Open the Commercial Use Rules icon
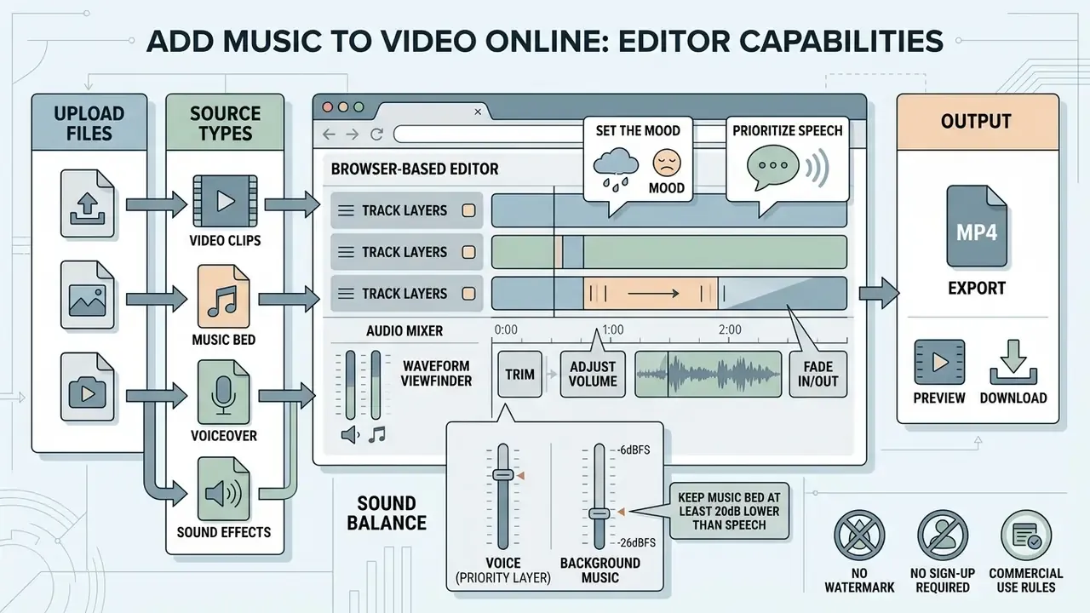This screenshot has height=613, width=1090. (x=1026, y=535)
